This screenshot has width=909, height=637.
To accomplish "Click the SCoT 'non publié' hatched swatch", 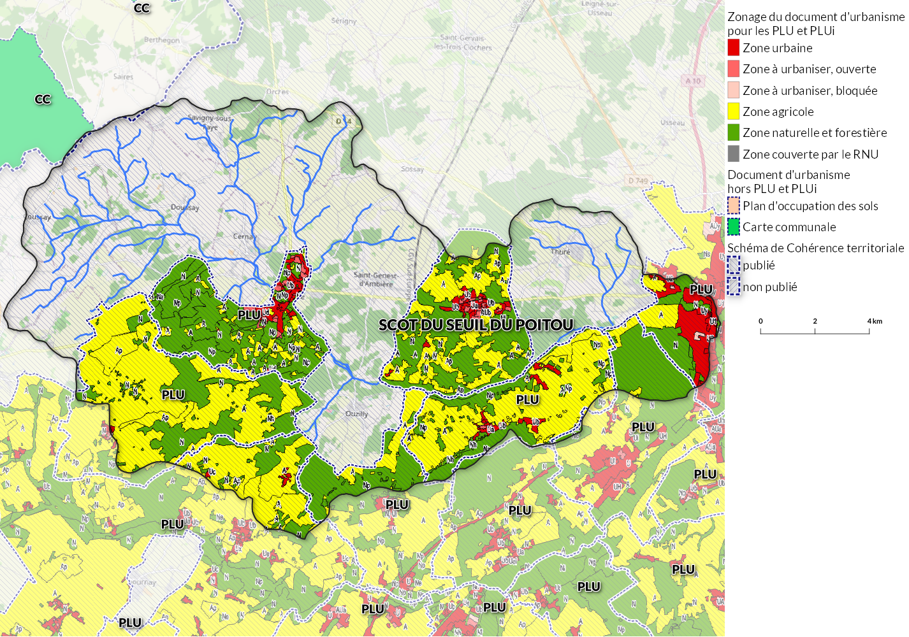I will click(734, 287).
